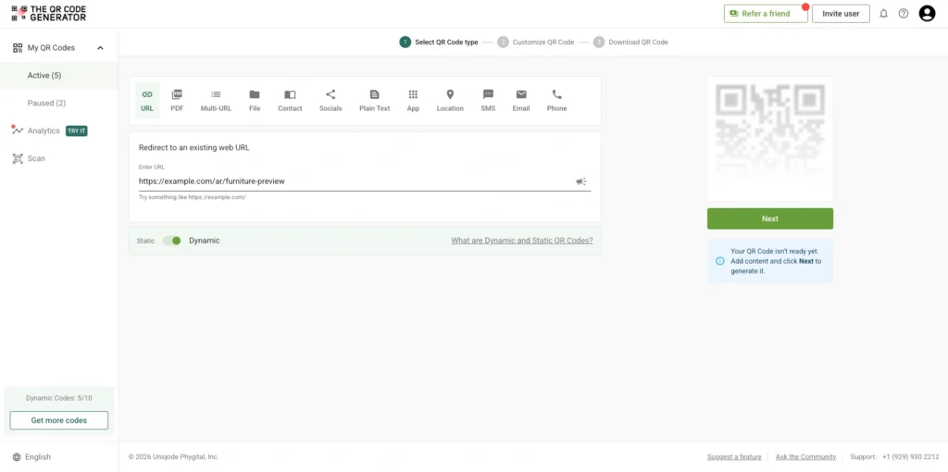Open the English language selector

pos(38,457)
